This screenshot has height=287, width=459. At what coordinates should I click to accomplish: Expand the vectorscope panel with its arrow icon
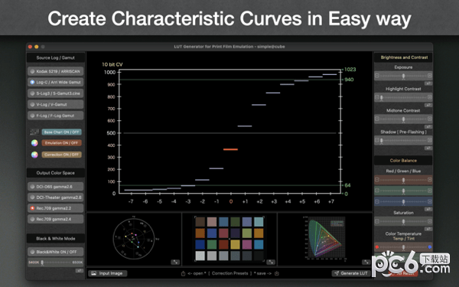click(x=175, y=262)
